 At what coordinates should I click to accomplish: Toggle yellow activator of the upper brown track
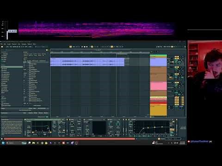coord(177,67)
